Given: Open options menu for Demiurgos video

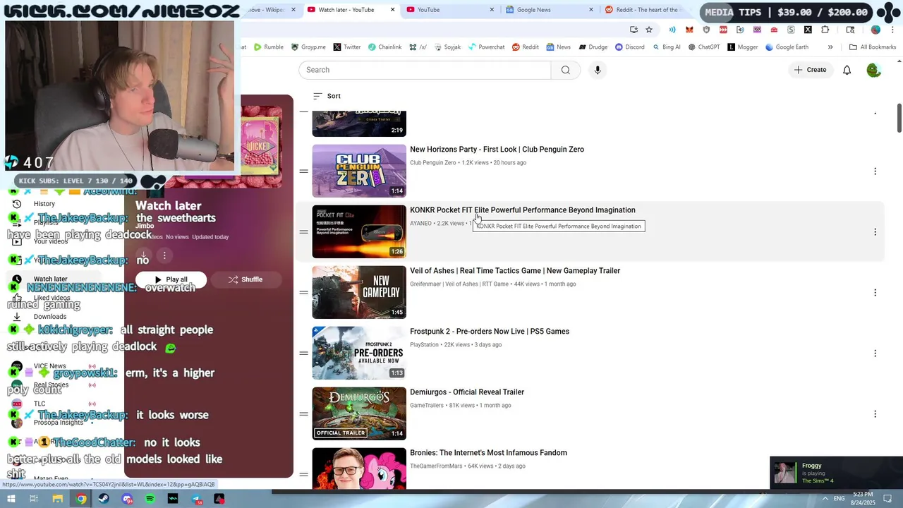Looking at the screenshot, I should pyautogui.click(x=875, y=414).
